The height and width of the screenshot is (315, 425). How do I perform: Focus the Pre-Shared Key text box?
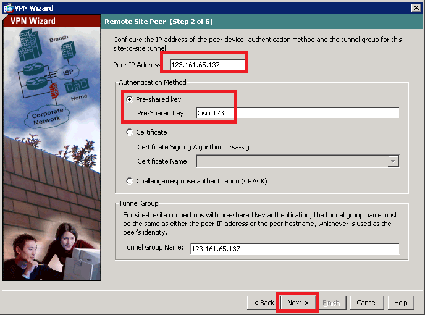pyautogui.click(x=297, y=113)
